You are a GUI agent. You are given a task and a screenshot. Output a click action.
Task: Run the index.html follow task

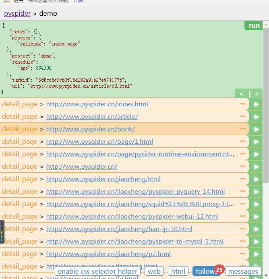click(256, 104)
